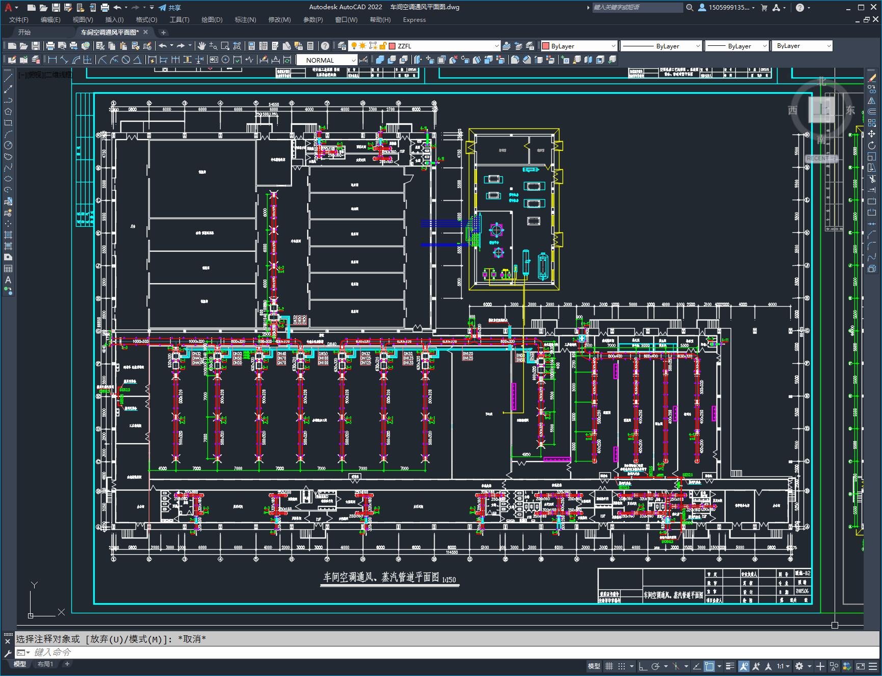Click the Move tool in the modify toolbar
This screenshot has height=676, width=882.
pyautogui.click(x=872, y=134)
